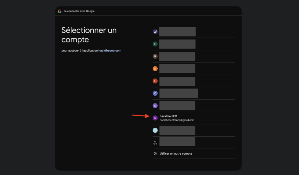The image size is (299, 175).
Task: Click the person icon beside Utiliser un autre compte
Action: tap(155, 153)
